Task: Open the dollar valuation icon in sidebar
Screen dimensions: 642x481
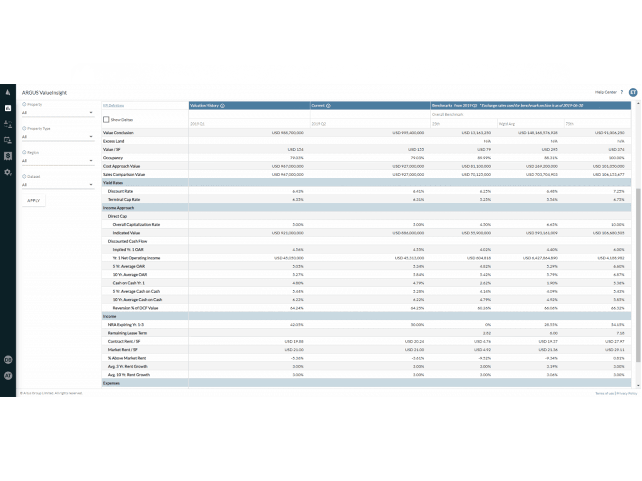Action: pos(8,156)
